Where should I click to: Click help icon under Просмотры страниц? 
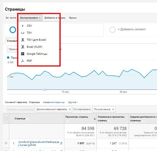(x=68, y=121)
